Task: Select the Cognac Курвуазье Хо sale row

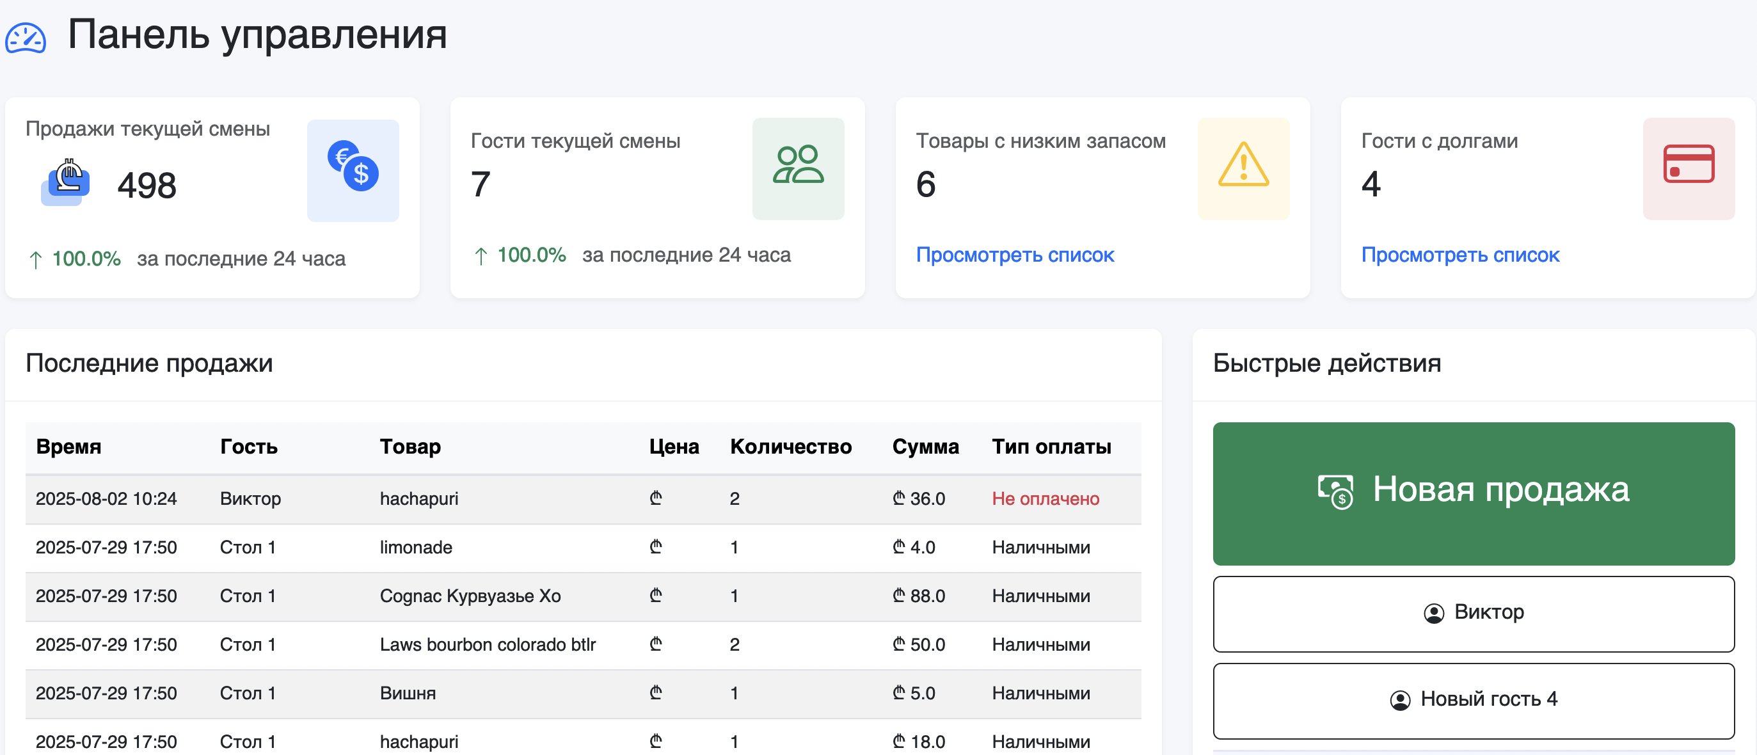Action: click(470, 596)
